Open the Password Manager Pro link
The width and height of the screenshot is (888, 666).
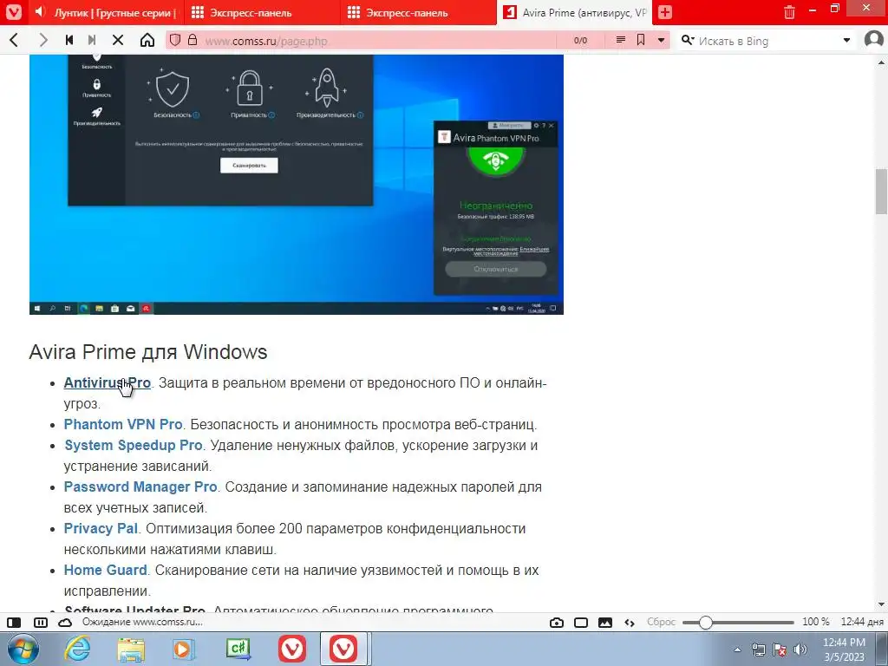coord(140,486)
